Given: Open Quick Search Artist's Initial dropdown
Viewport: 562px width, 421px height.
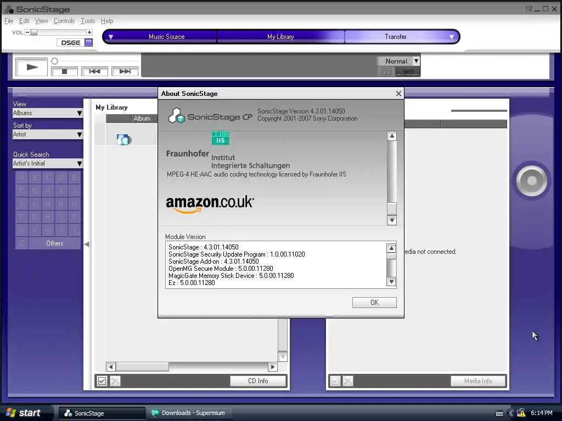Looking at the screenshot, I should [48, 163].
